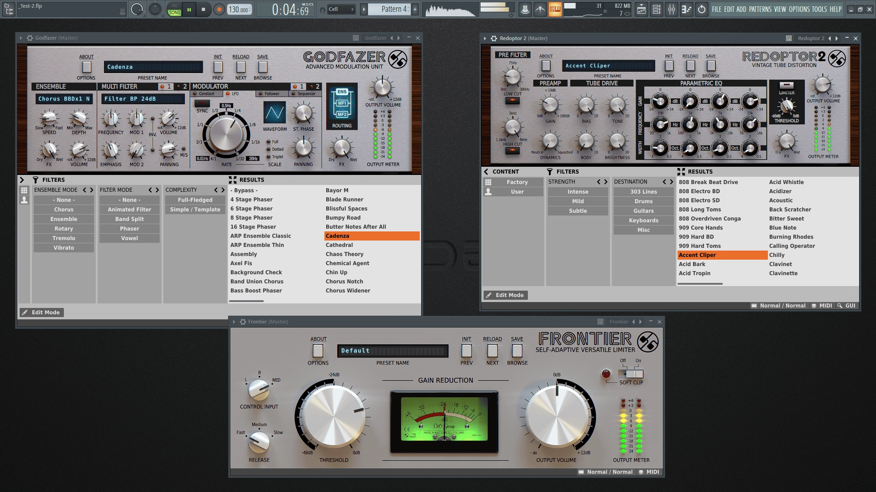Toggle the metronome icon in the top toolbar
The height and width of the screenshot is (492, 876).
pos(525,9)
